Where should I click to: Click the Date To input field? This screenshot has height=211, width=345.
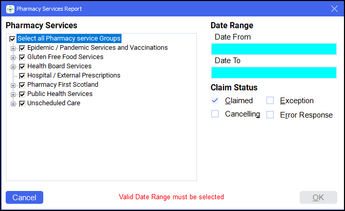pyautogui.click(x=274, y=72)
